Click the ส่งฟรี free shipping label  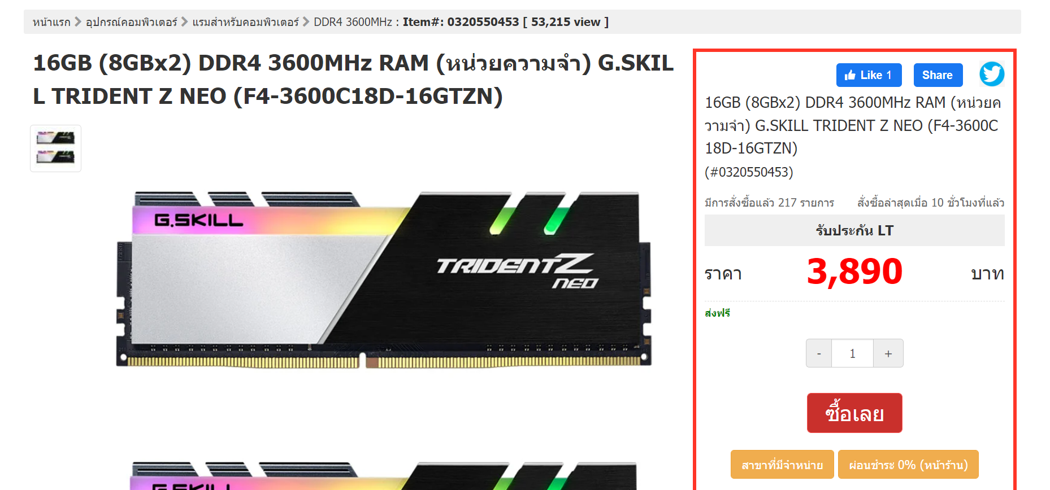click(718, 313)
